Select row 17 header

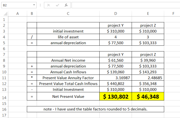4,115
